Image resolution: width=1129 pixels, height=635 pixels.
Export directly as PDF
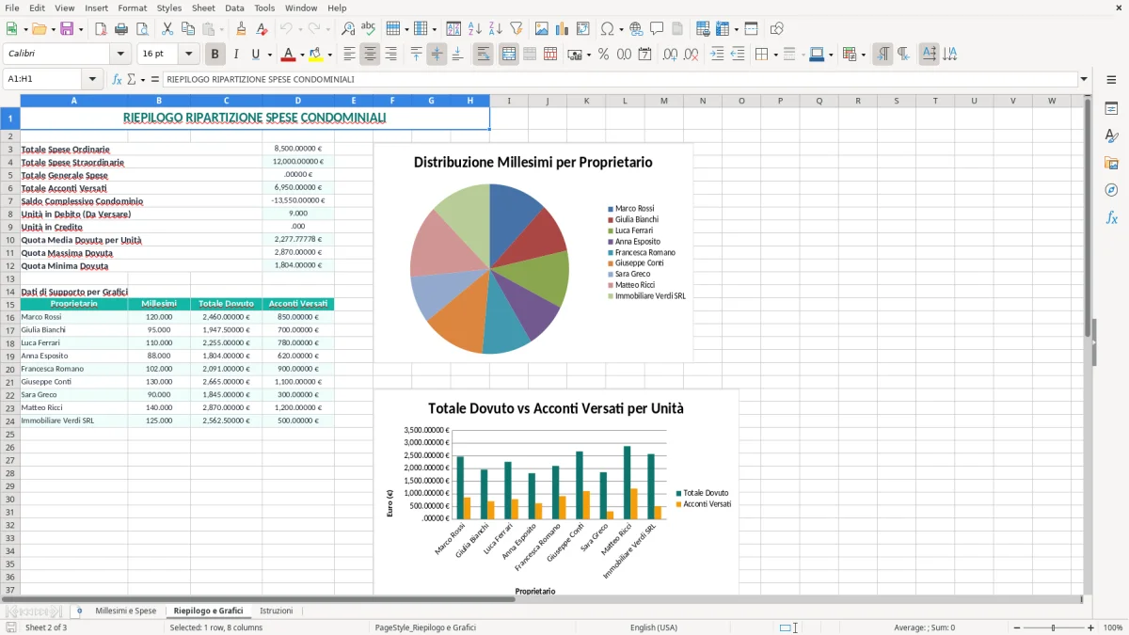101,29
